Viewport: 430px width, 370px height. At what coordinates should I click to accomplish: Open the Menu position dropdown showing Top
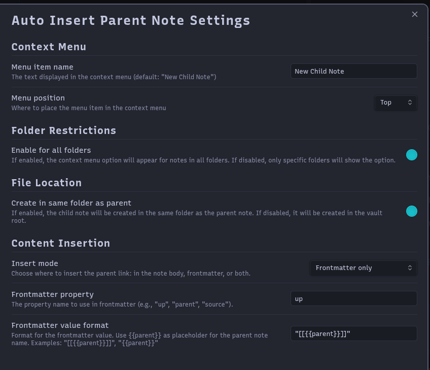396,103
